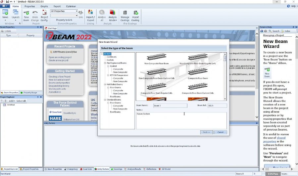Click the 0.0% Pass progress indicator
The height and width of the screenshot is (176, 298).
tap(273, 174)
